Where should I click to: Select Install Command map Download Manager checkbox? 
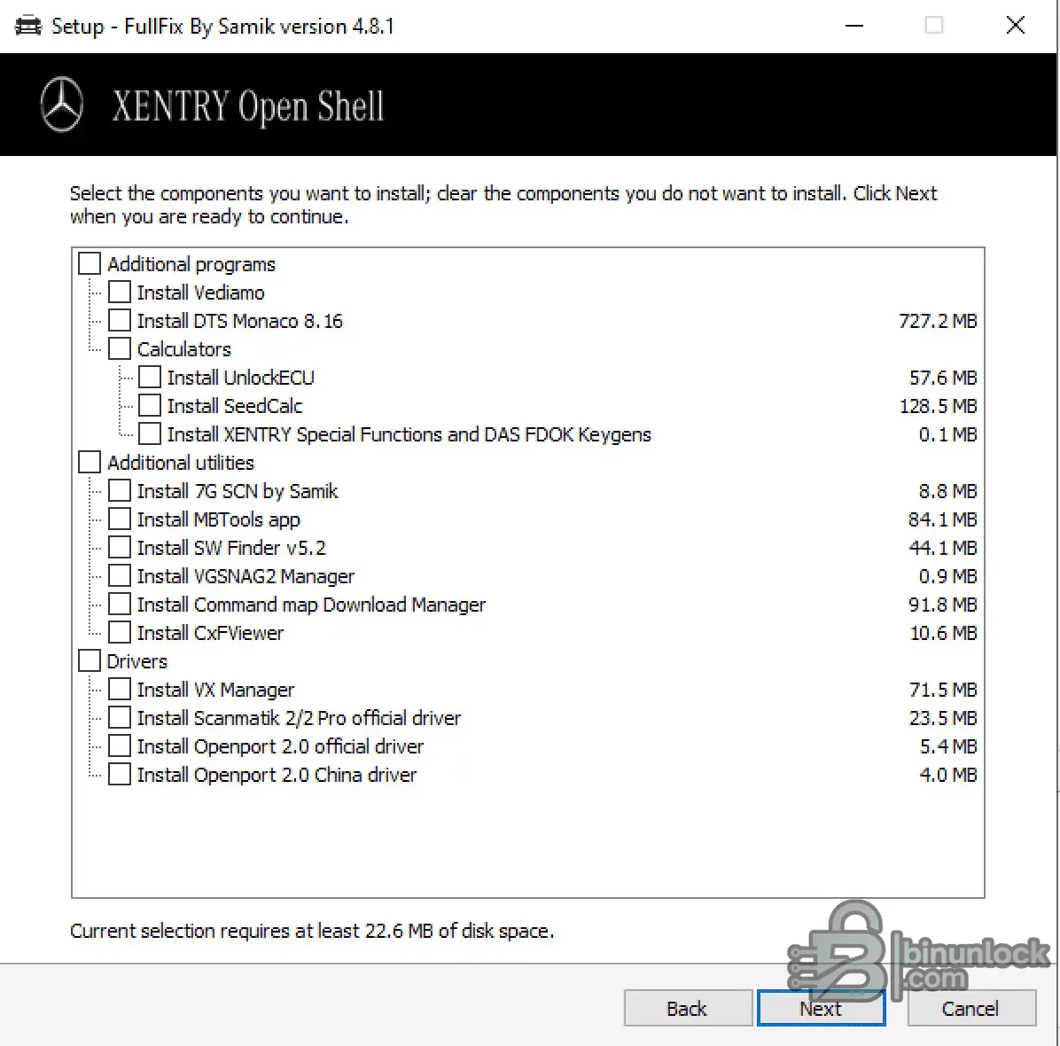tap(120, 605)
